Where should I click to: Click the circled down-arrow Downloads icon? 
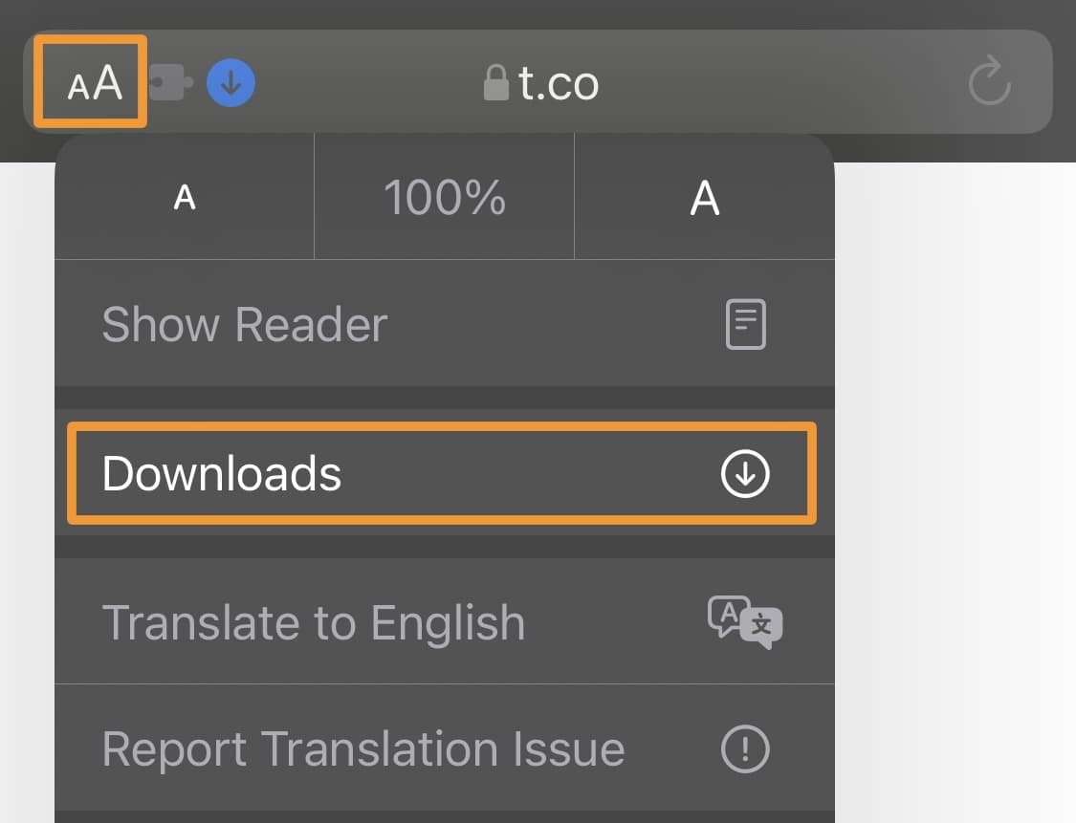[745, 474]
